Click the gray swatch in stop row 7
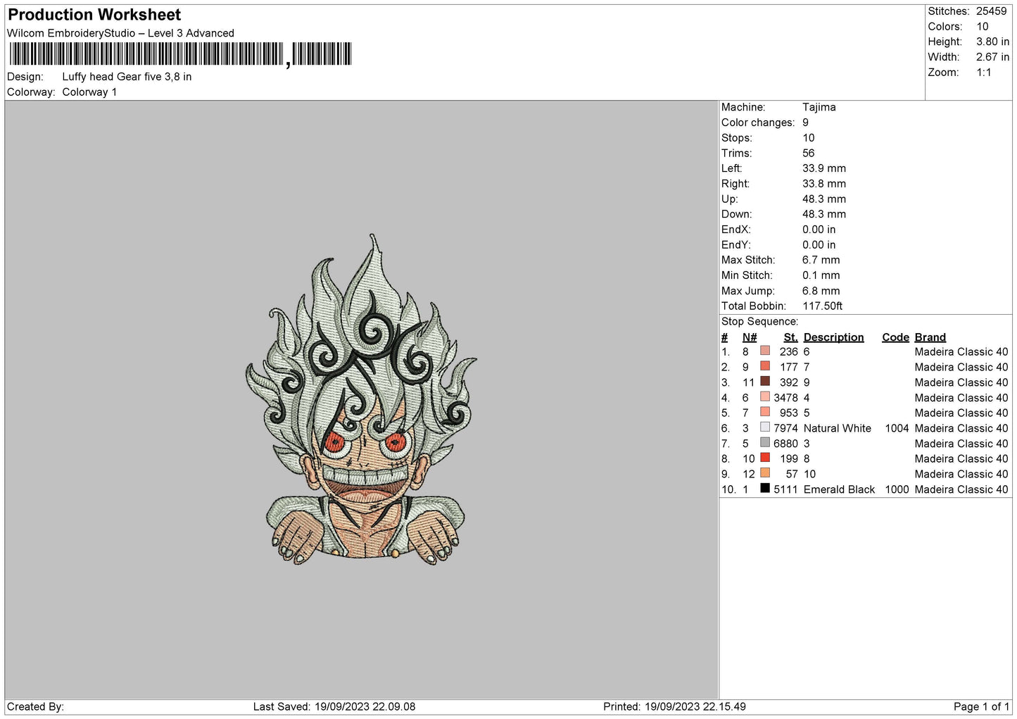The image size is (1017, 719). point(765,442)
